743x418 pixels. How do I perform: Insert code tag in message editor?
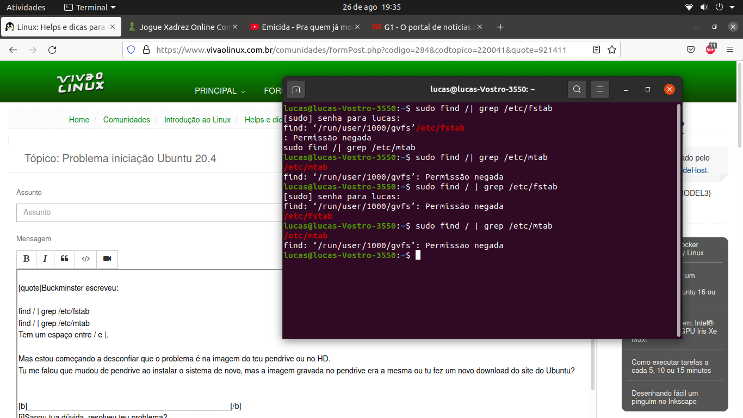tap(85, 259)
